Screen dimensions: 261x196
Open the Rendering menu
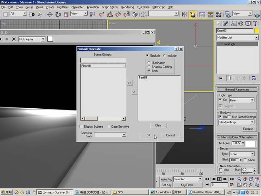(x=128, y=7)
